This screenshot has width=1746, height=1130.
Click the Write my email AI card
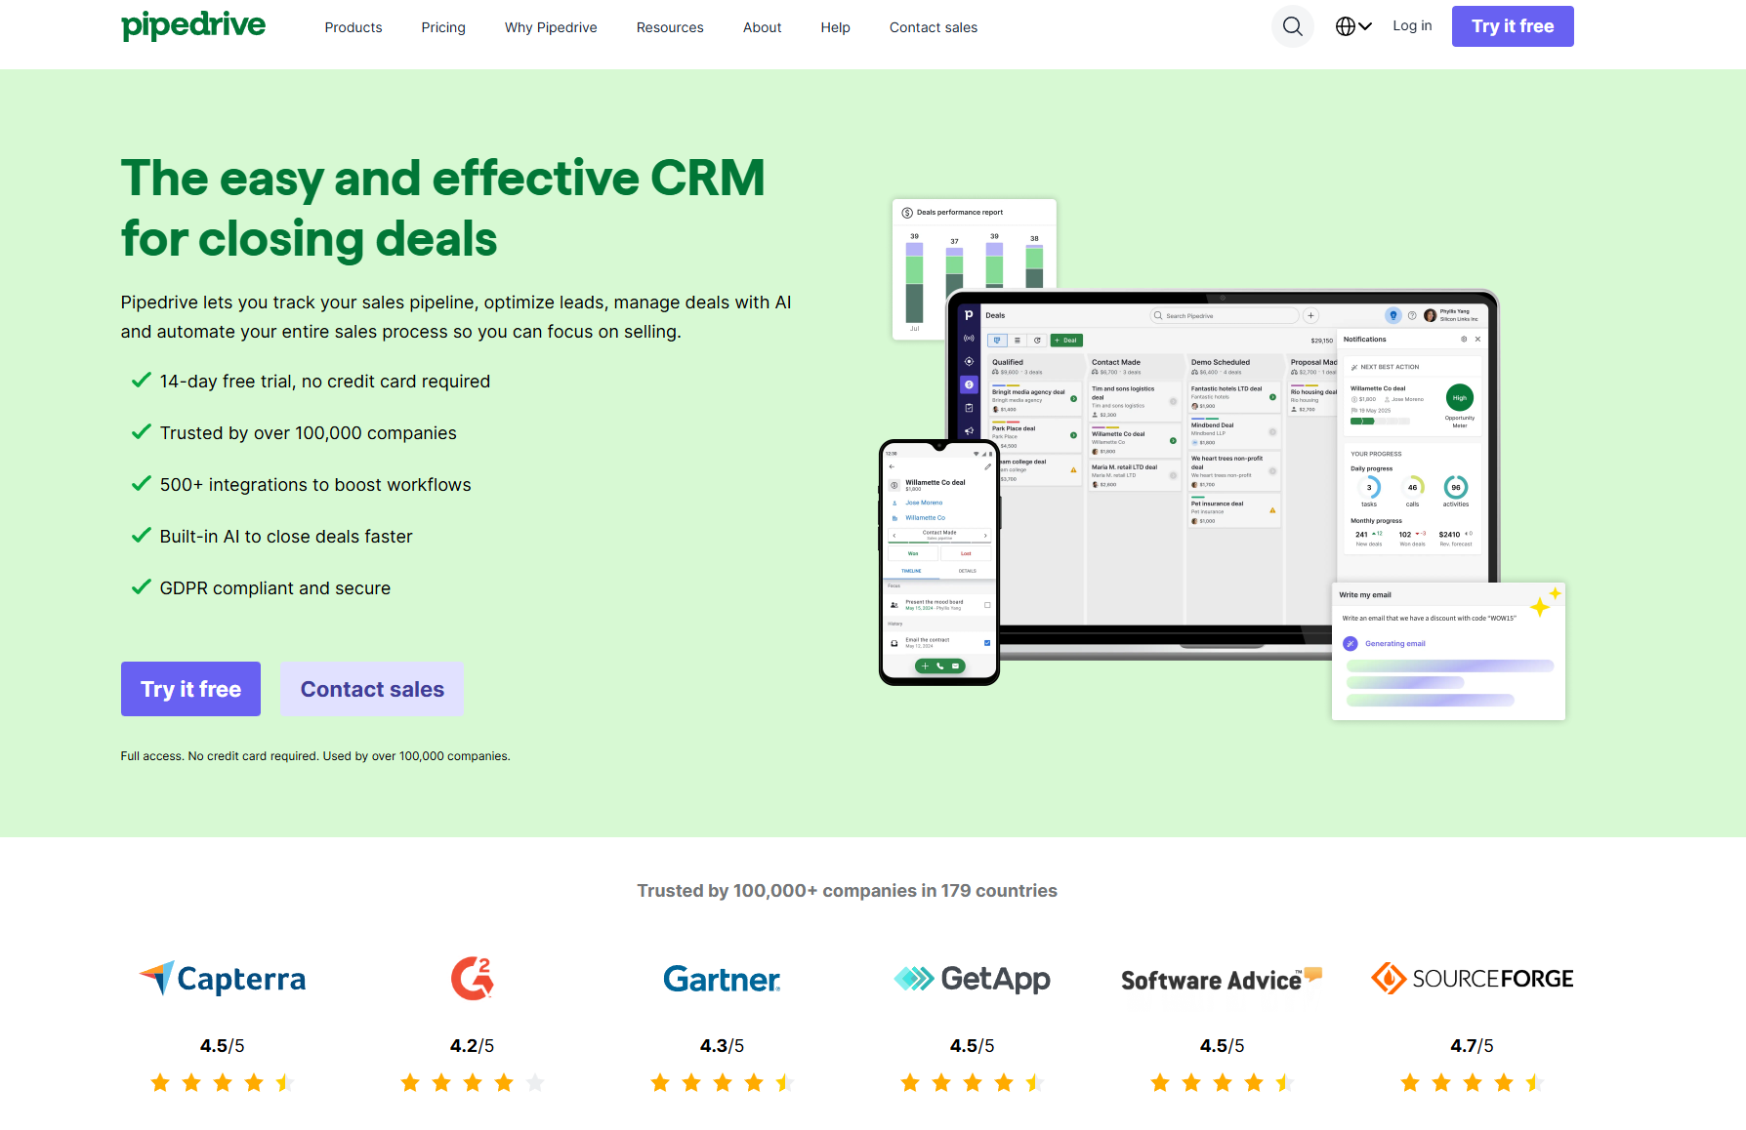click(x=1448, y=651)
